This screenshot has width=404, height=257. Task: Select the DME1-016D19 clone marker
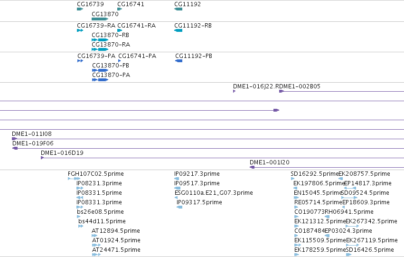click(x=42, y=158)
